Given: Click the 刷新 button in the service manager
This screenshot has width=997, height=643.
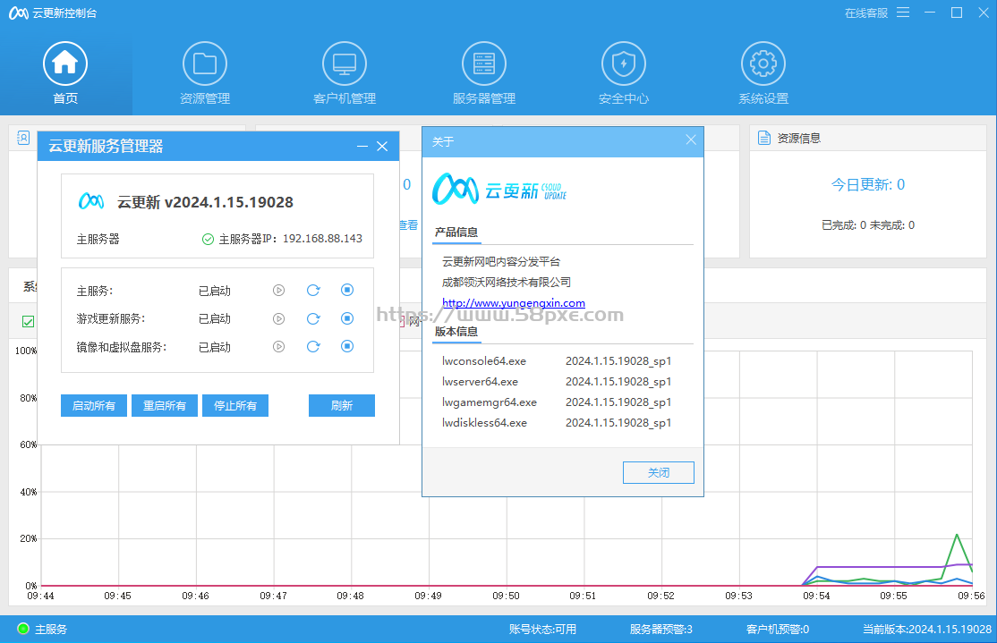Looking at the screenshot, I should [342, 405].
